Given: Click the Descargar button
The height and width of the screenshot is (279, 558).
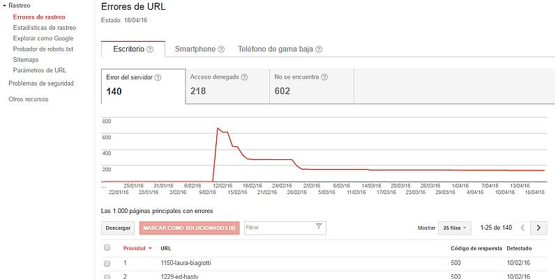Looking at the screenshot, I should 118,228.
